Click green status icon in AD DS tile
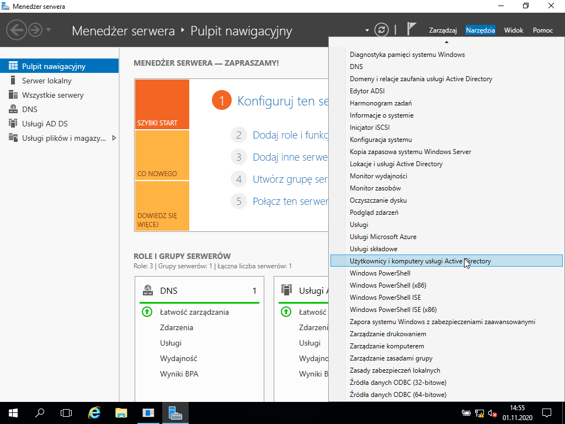The image size is (565, 424). (286, 312)
